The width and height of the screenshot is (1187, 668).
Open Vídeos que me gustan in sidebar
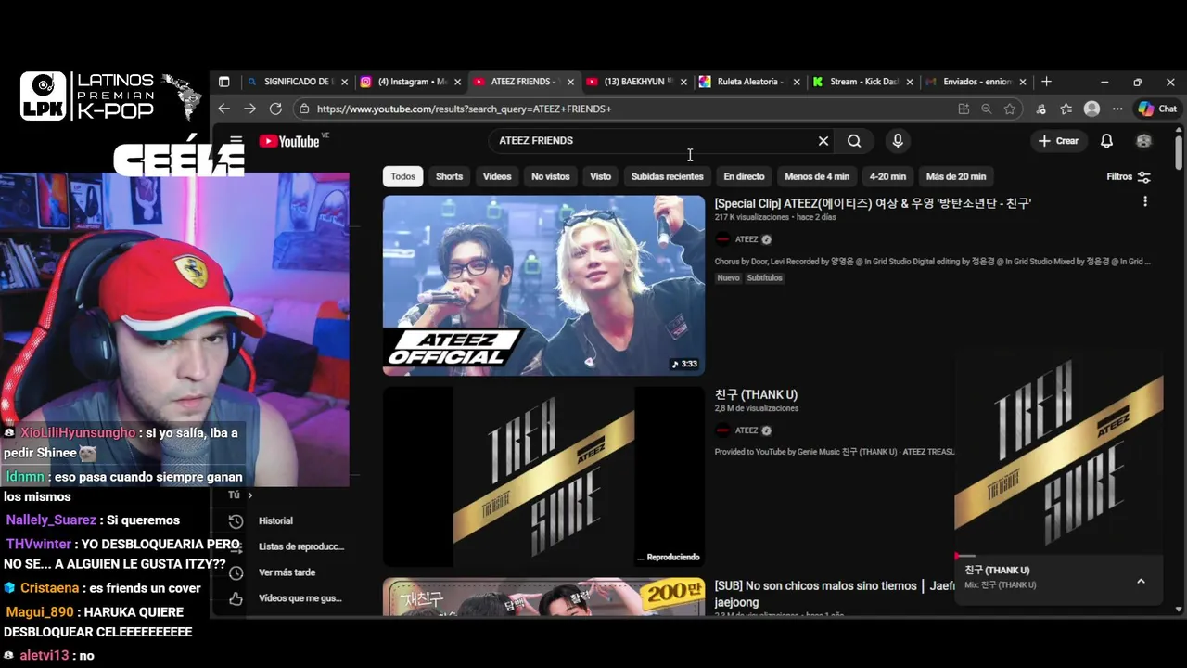pyautogui.click(x=300, y=599)
